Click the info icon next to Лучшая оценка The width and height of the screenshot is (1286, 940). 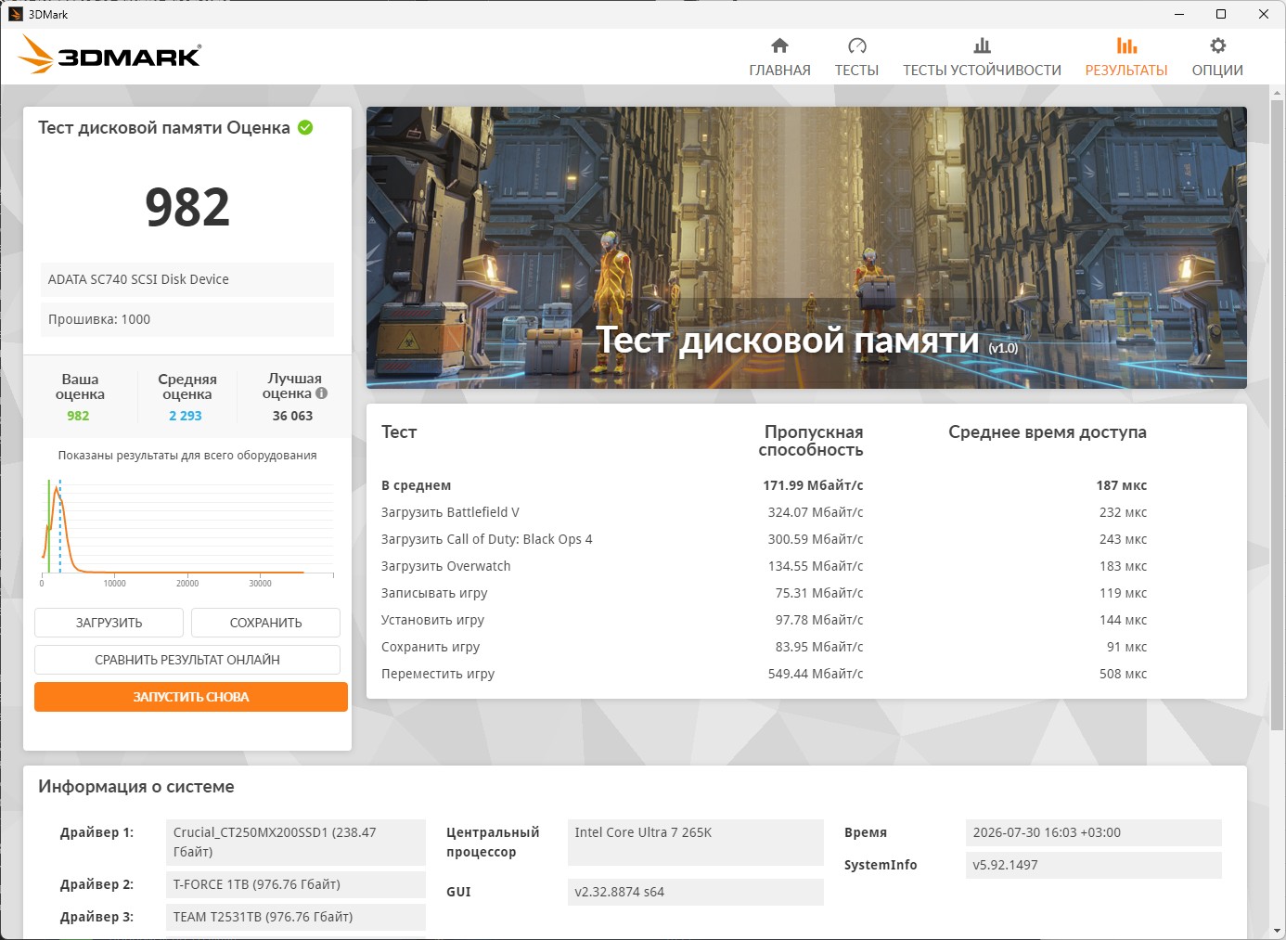pos(321,393)
